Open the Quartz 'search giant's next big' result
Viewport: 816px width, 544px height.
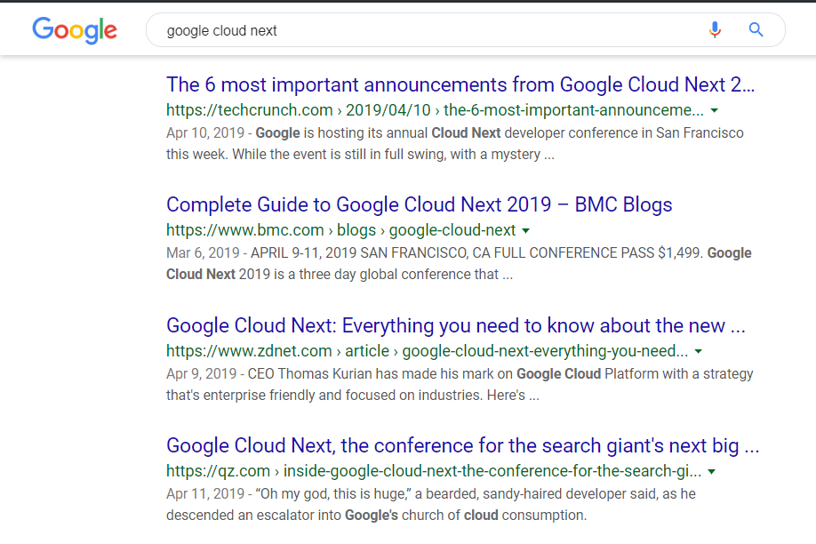click(462, 445)
